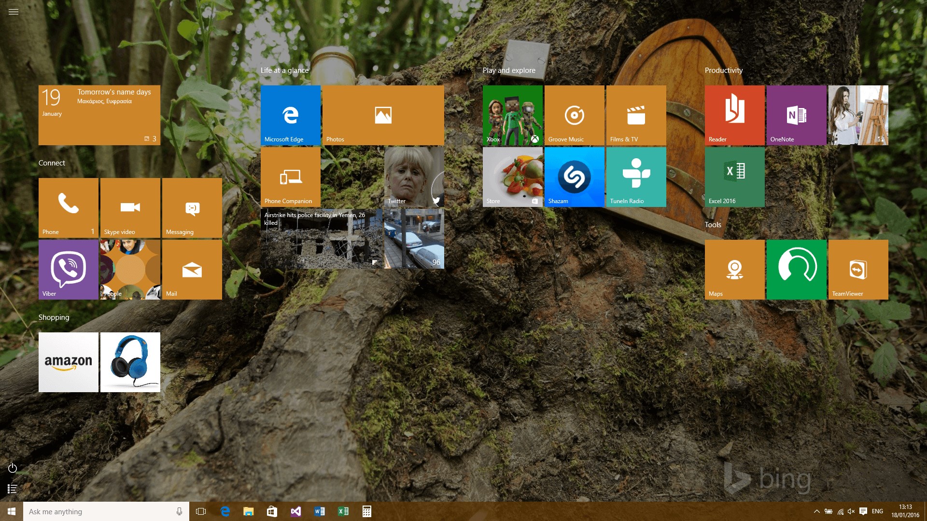The width and height of the screenshot is (927, 521).
Task: Show hidden system tray icons
Action: point(816,511)
